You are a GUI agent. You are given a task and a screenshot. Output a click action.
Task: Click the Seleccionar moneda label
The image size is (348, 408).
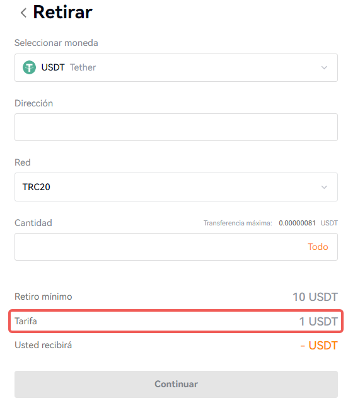pos(56,43)
